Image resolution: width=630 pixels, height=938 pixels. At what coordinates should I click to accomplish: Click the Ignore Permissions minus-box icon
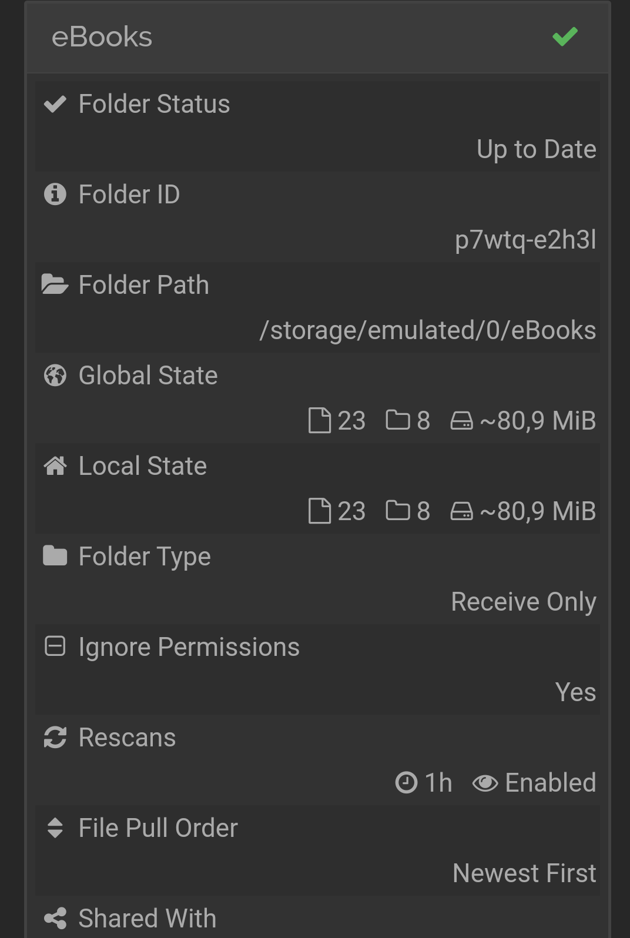click(55, 646)
